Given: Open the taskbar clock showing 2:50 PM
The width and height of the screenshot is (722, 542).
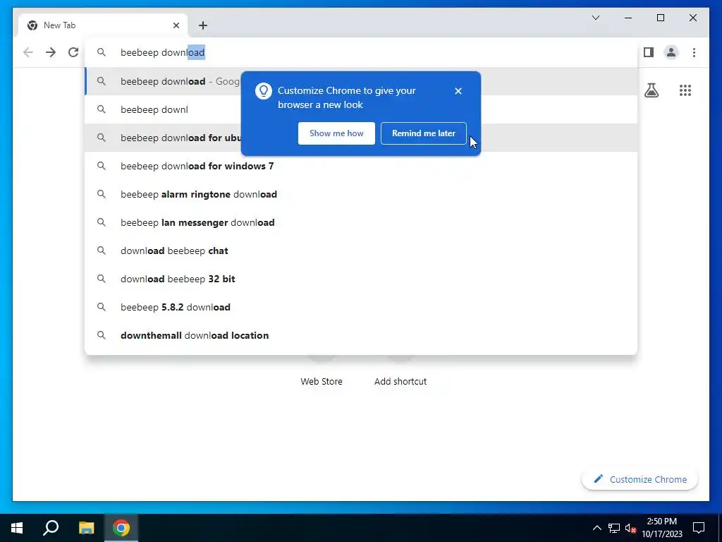Looking at the screenshot, I should pos(661,528).
